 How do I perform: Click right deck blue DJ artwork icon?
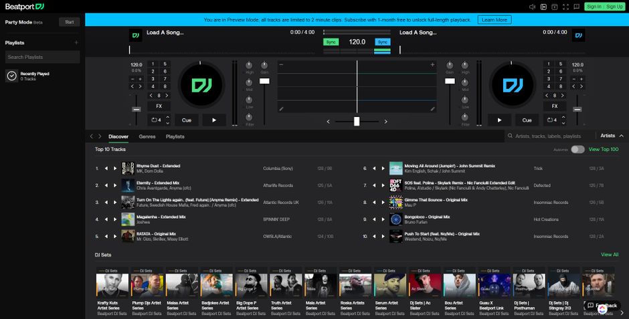[578, 35]
